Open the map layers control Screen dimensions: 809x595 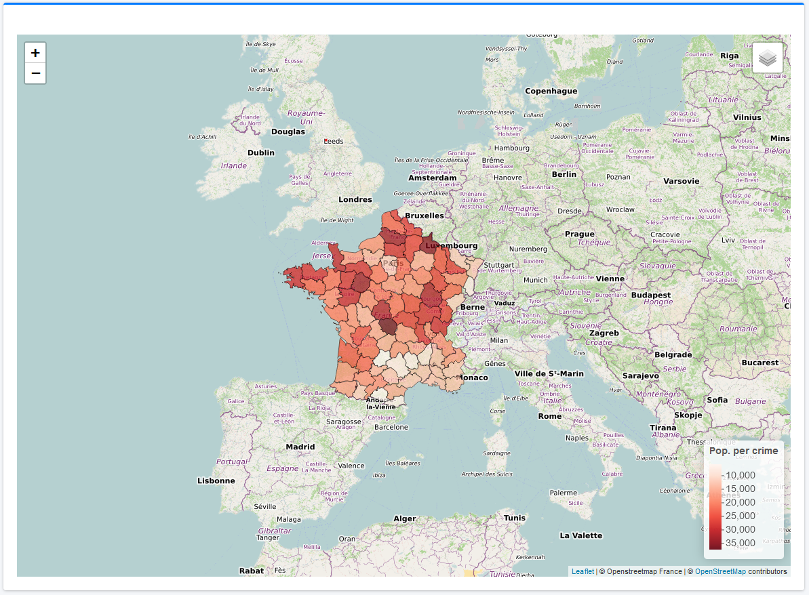point(767,57)
